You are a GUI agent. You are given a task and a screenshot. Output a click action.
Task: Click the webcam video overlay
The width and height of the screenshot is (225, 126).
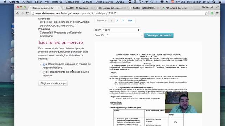(184, 103)
